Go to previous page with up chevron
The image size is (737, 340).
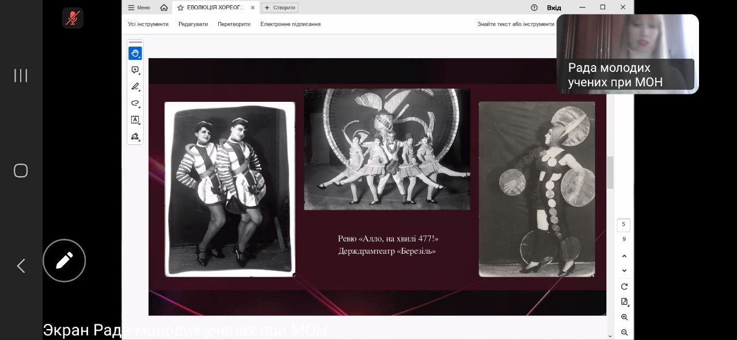(x=624, y=256)
